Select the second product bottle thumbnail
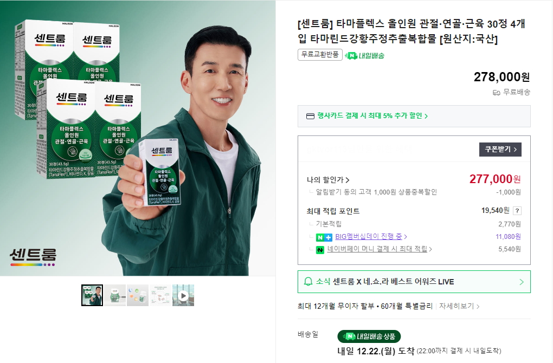 click(x=115, y=295)
